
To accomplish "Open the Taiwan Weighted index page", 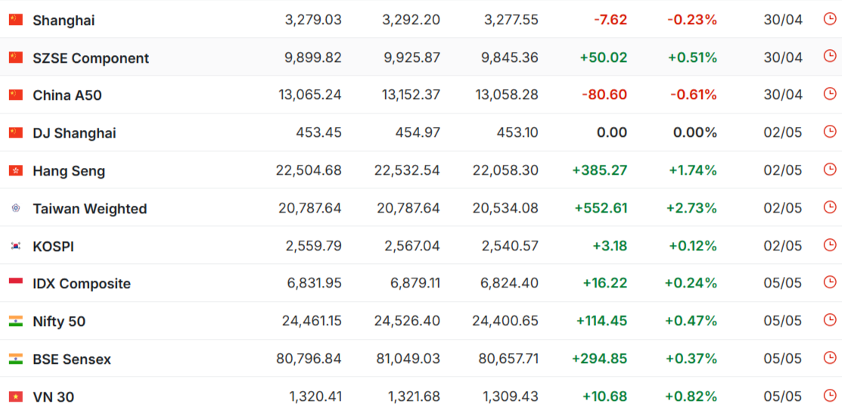I will coord(90,209).
